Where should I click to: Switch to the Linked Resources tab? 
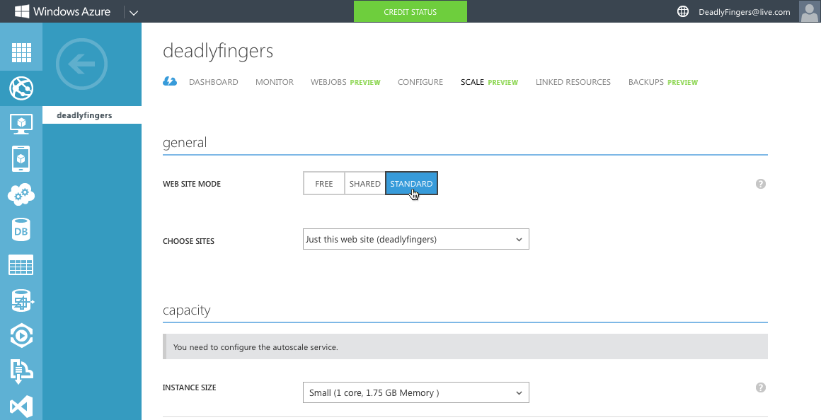click(x=573, y=82)
